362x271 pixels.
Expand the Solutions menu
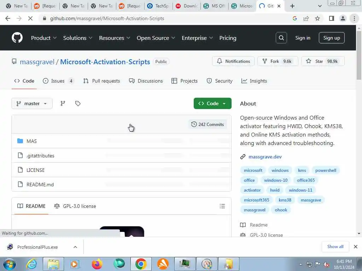pyautogui.click(x=77, y=38)
